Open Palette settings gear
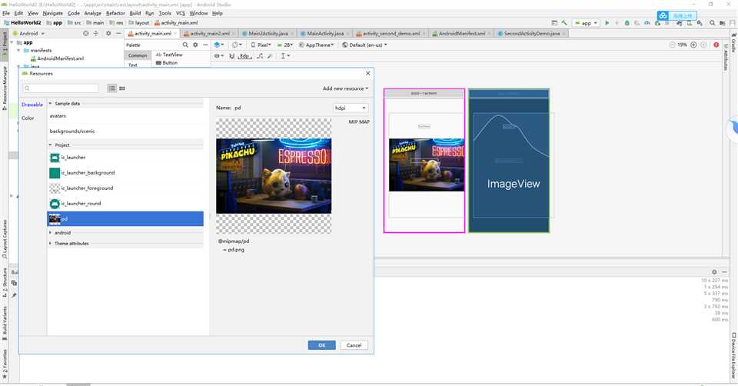Screen dimensions: 738x386 pyautogui.click(x=195, y=45)
